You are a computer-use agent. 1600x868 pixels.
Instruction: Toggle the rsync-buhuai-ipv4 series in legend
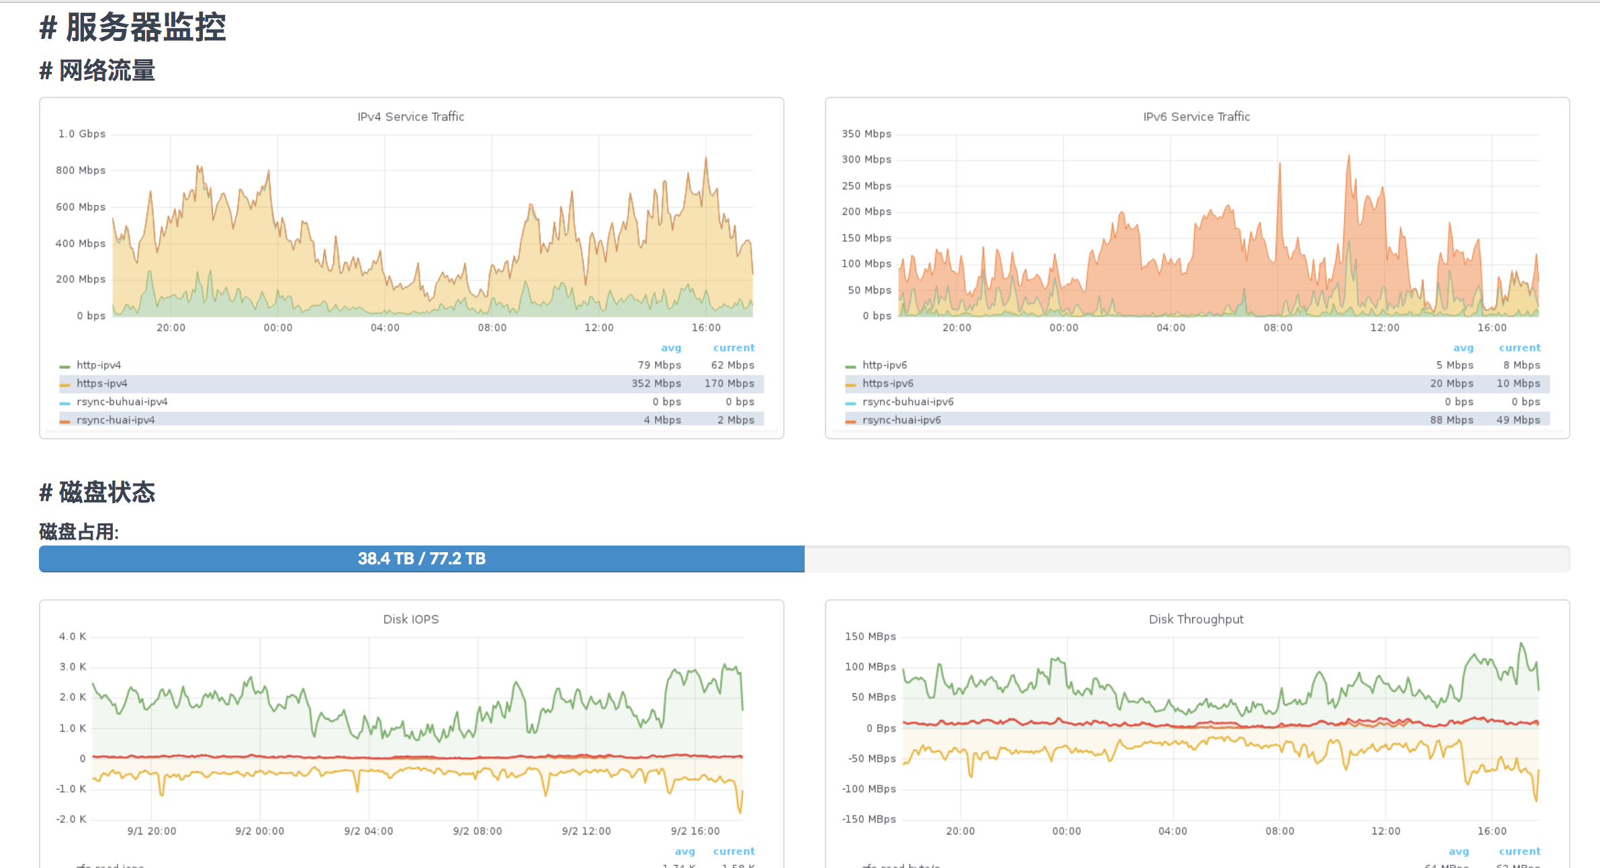(122, 401)
